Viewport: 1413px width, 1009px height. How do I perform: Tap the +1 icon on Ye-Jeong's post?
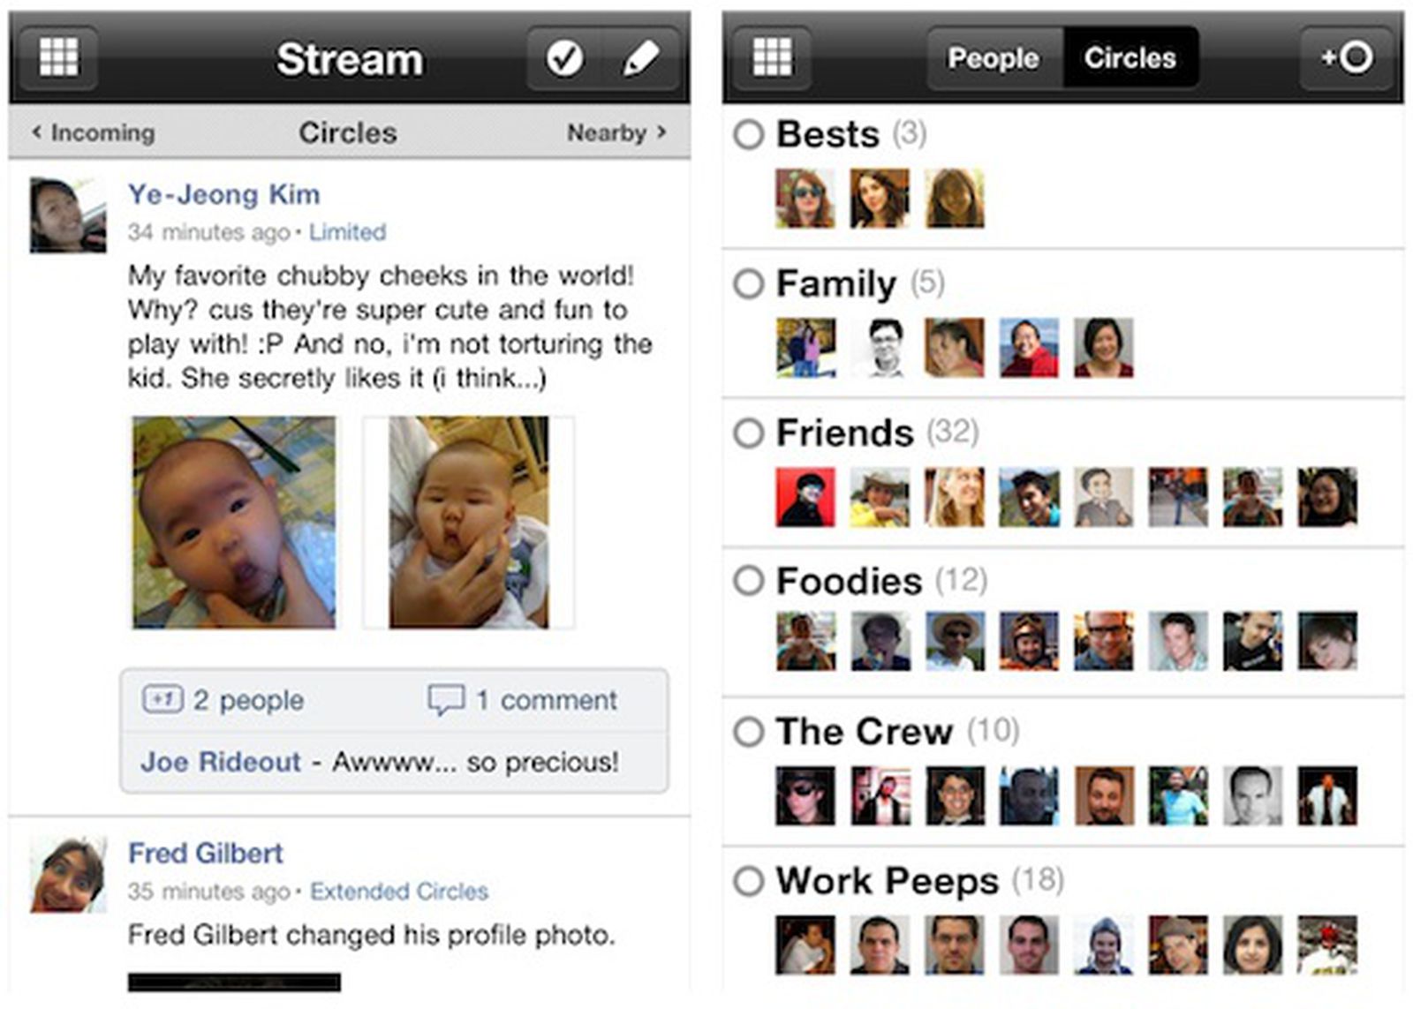[x=163, y=700]
